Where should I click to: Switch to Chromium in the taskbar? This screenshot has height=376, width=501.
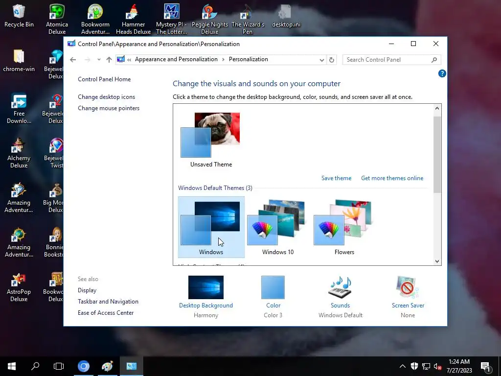83,366
